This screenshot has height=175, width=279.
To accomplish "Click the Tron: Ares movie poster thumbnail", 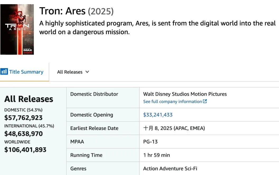I will pyautogui.click(x=17, y=29).
